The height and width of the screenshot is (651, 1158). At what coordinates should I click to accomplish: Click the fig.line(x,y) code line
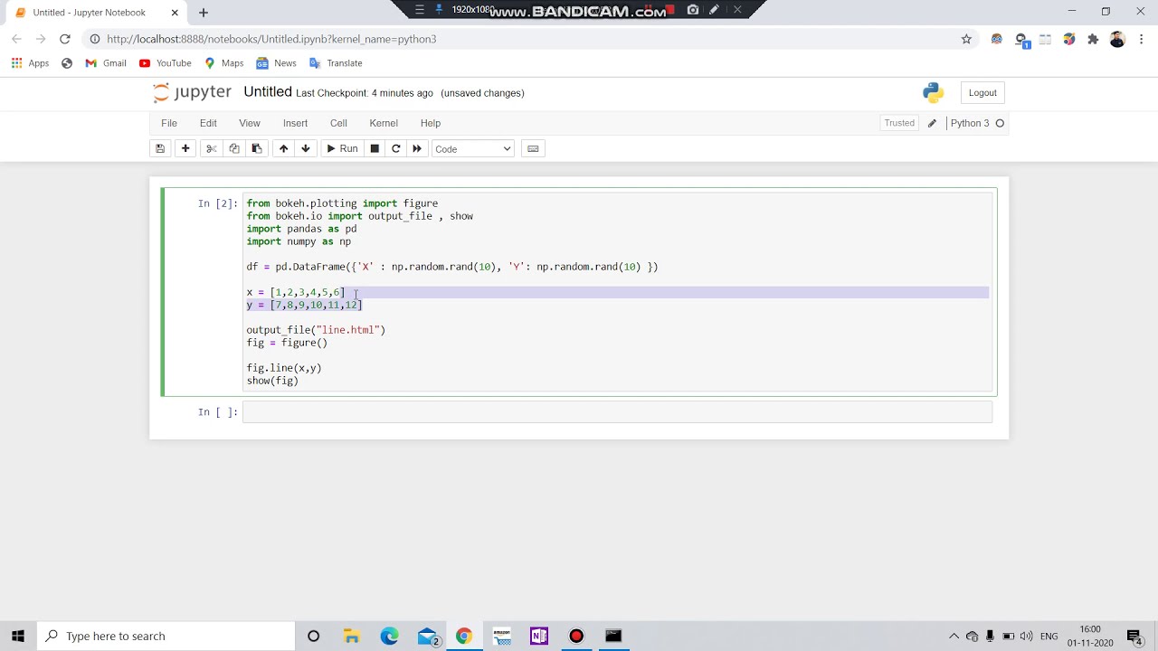pyautogui.click(x=284, y=368)
